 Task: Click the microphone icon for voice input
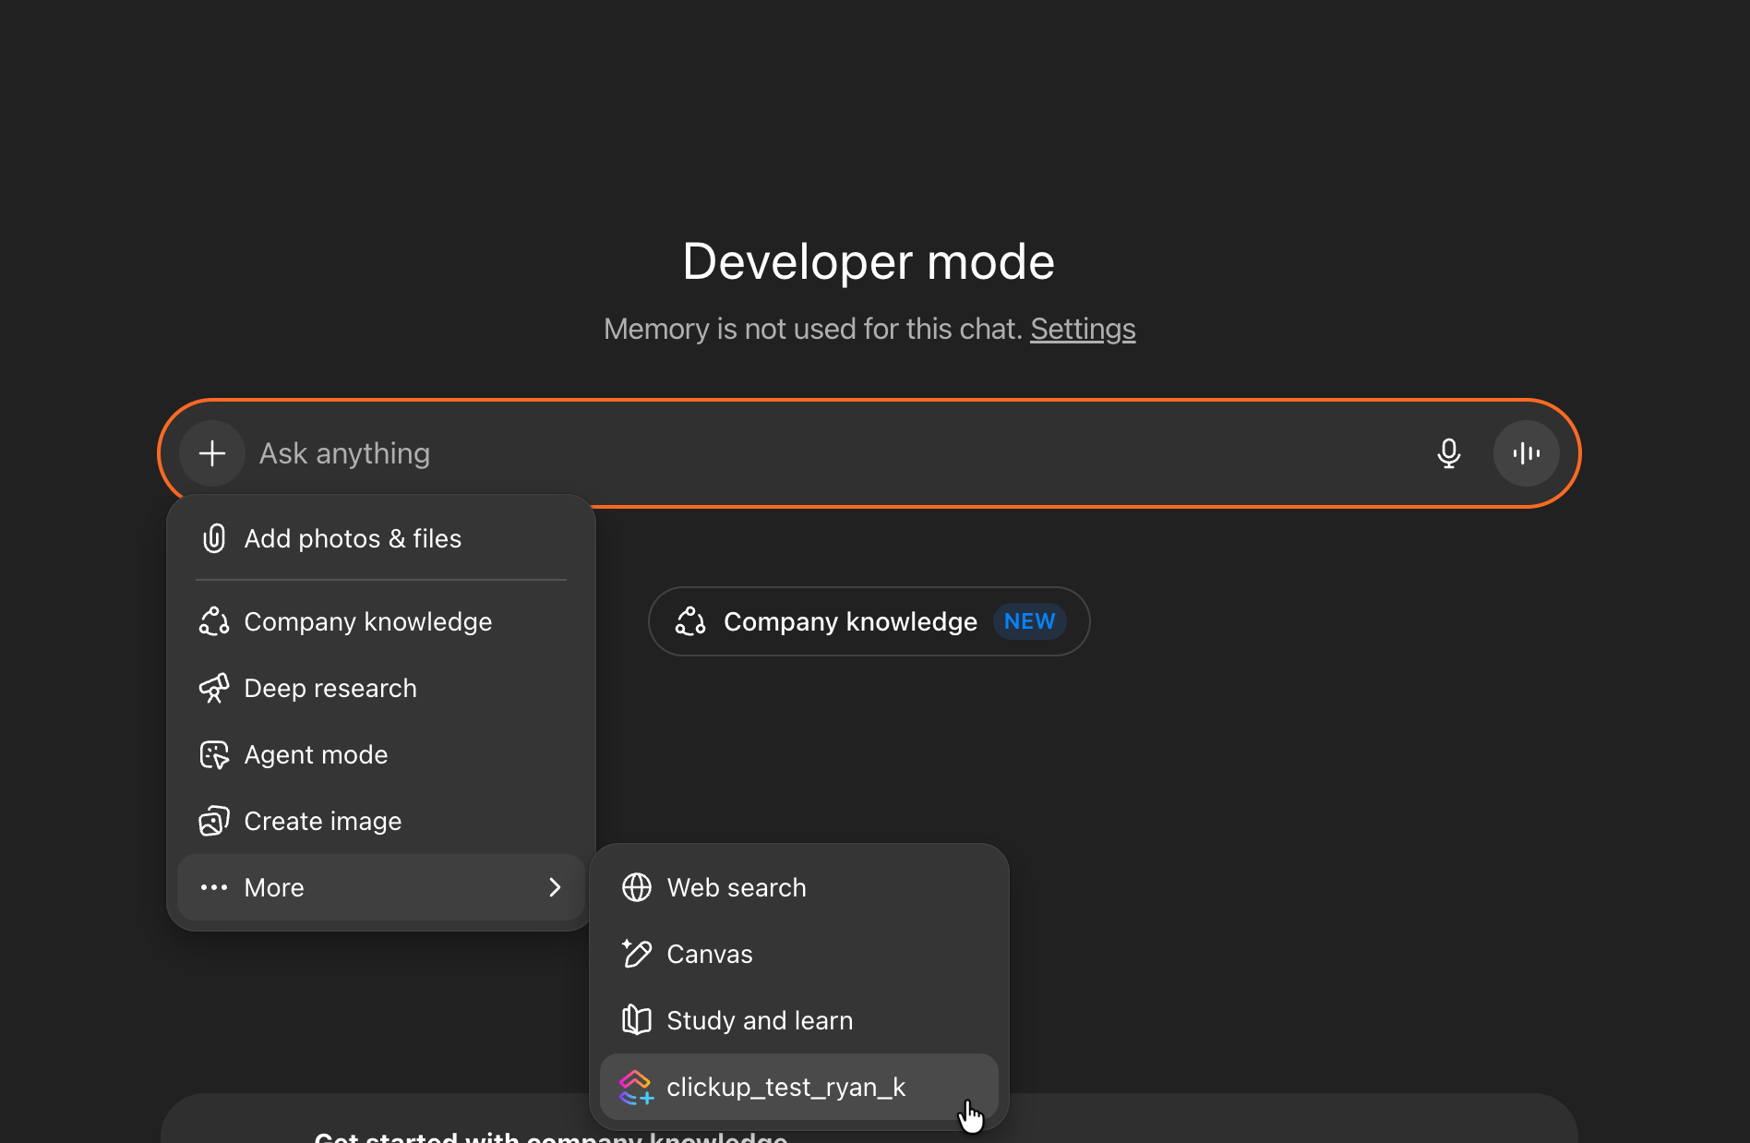[1449, 452]
